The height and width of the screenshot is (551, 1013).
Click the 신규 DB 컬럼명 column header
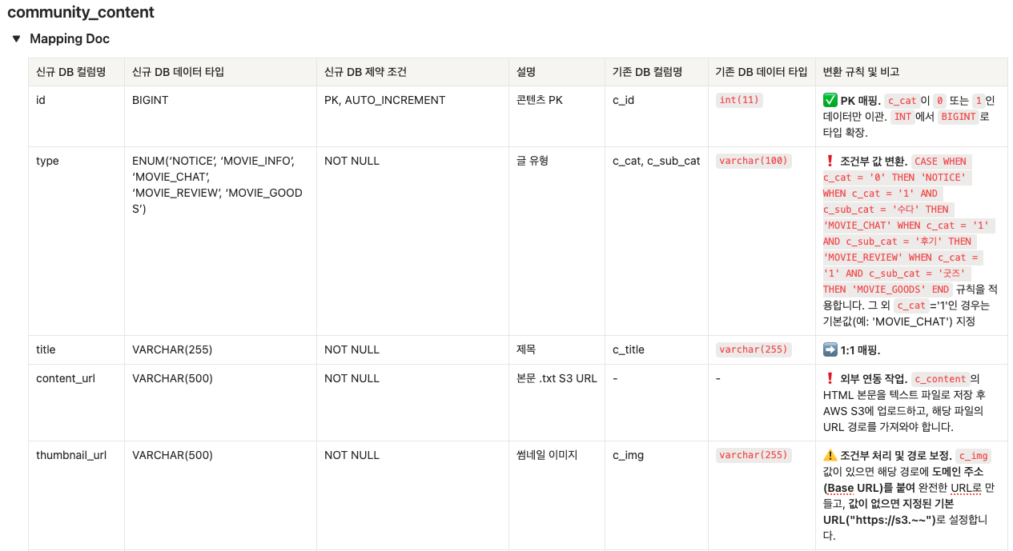pyautogui.click(x=71, y=72)
